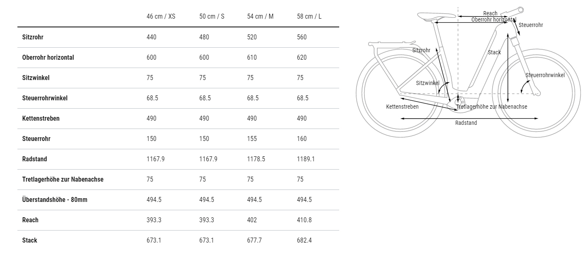Screen dimensions: 588x260
Task: Select the Überstandshöhe - 80mm row label
Action: (55, 199)
